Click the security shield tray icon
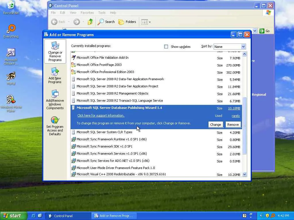 point(267,216)
